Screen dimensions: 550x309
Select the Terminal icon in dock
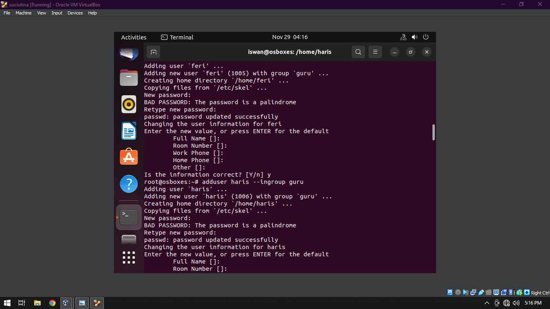click(129, 217)
